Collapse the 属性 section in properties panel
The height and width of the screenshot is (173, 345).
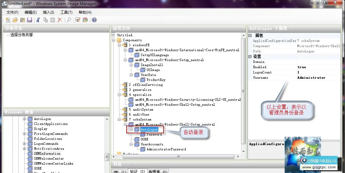tap(250, 36)
